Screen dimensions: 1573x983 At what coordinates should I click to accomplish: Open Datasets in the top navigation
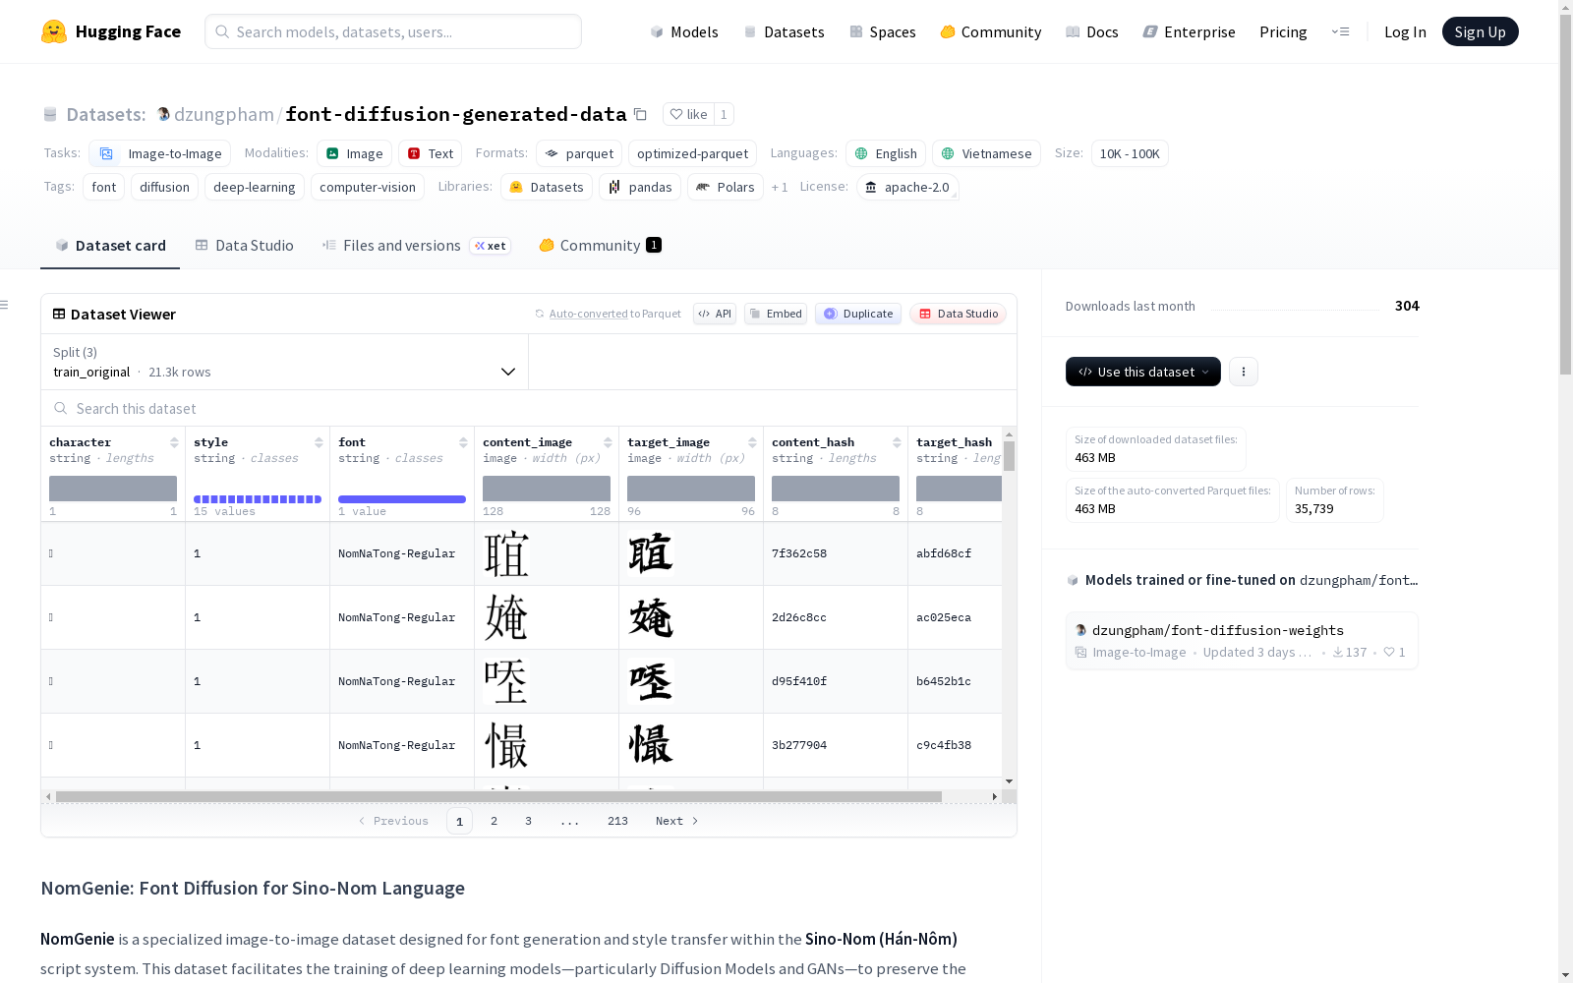tap(784, 31)
